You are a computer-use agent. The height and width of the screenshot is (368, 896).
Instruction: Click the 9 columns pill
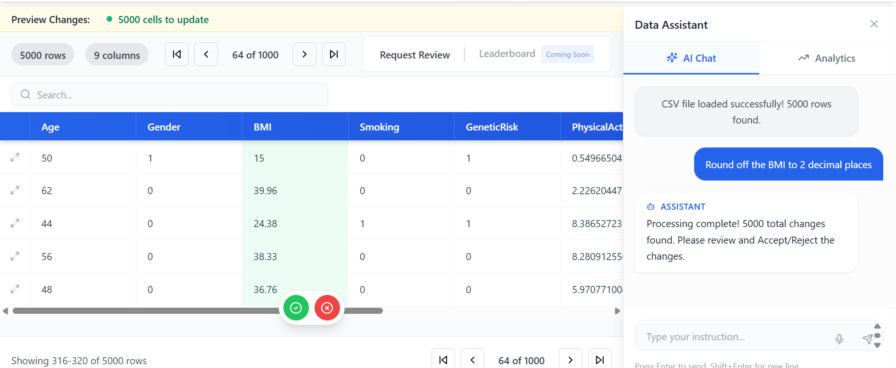117,55
